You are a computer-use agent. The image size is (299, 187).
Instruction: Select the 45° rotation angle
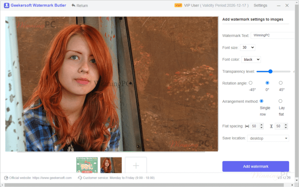pos(280,83)
